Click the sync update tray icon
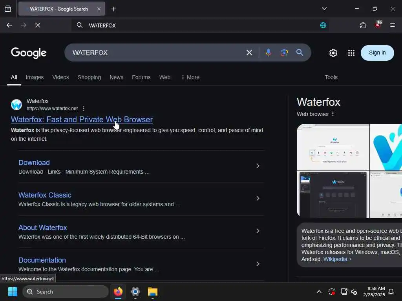This screenshot has height=301, width=402. [331, 292]
